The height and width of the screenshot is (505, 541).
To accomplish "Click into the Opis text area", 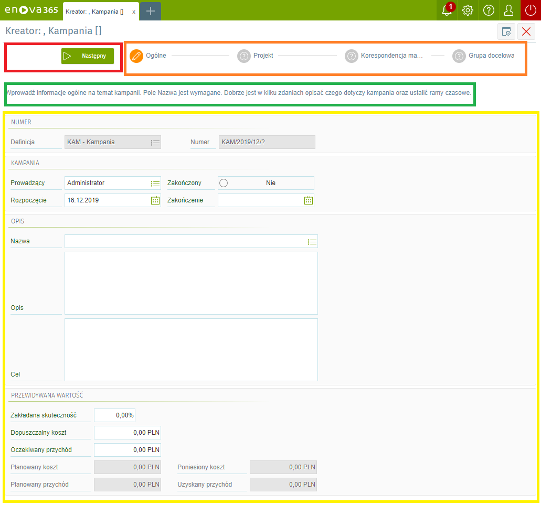I will click(x=191, y=283).
